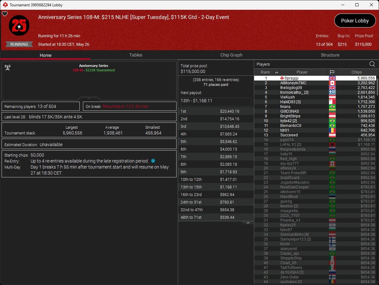Select player Succeeed
Viewport: 379px width, 285px height.
pos(315,135)
